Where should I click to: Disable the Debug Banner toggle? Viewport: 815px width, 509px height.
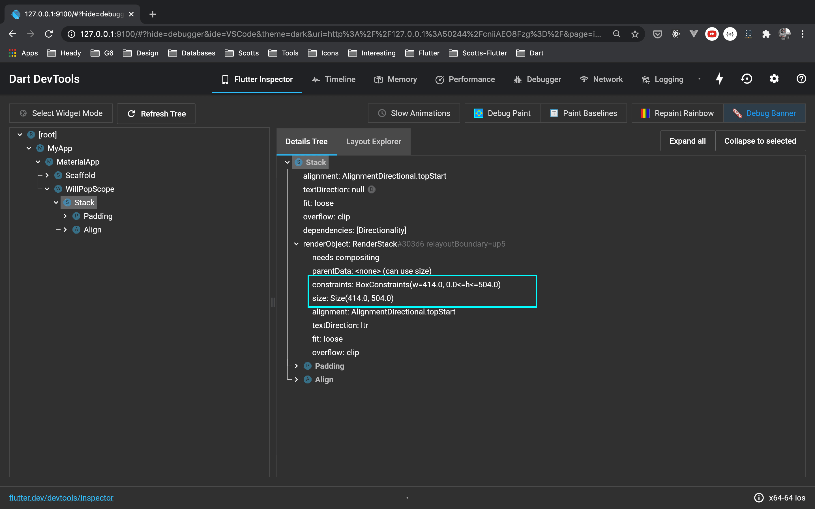tap(764, 113)
